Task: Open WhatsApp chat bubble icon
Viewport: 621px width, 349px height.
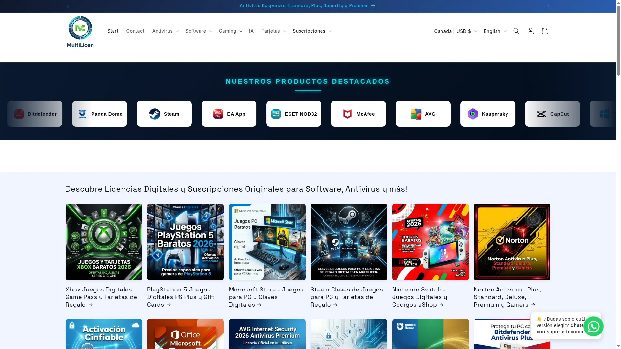Action: pos(593,326)
